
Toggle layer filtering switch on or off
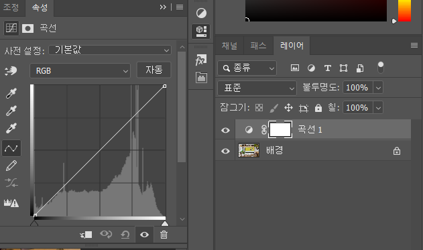(380, 68)
